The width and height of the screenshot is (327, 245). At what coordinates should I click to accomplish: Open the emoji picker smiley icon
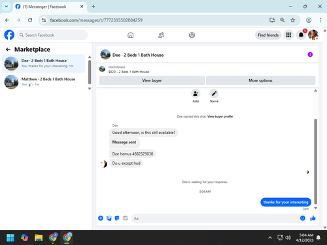click(303, 218)
